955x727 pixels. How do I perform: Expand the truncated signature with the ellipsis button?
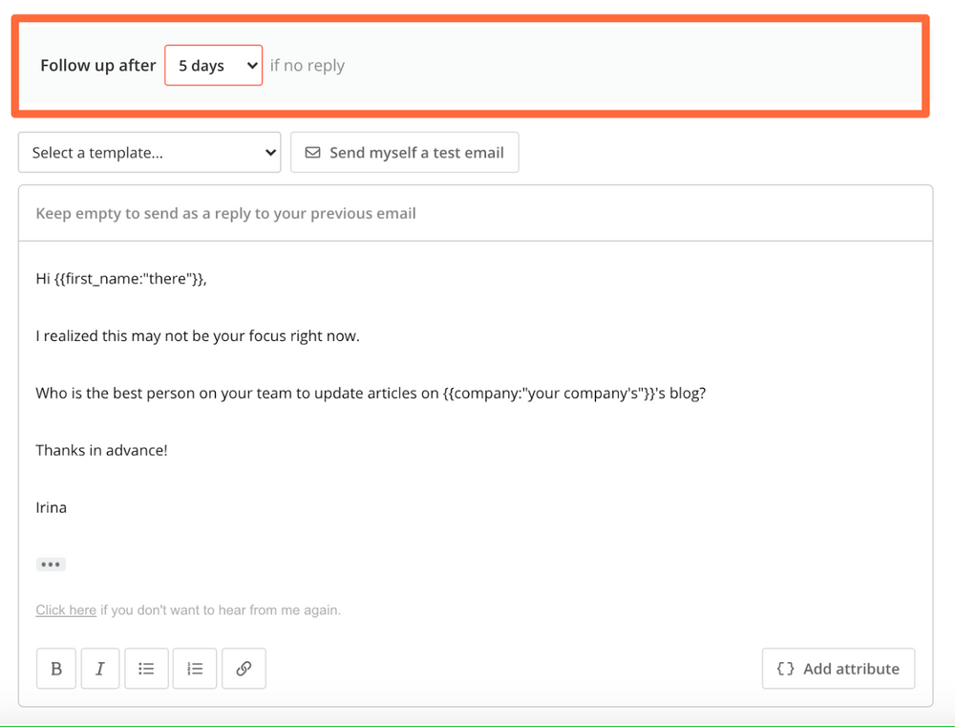tap(51, 564)
